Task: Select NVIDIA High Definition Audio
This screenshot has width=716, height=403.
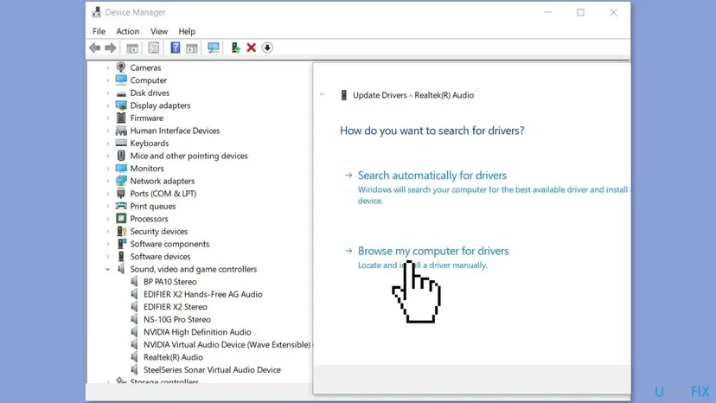Action: (x=197, y=332)
